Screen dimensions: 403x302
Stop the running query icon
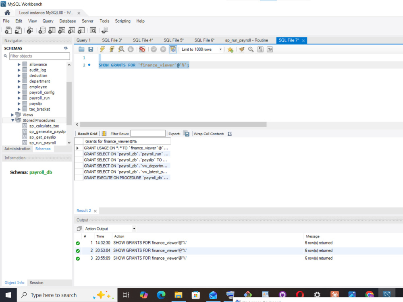tap(131, 49)
